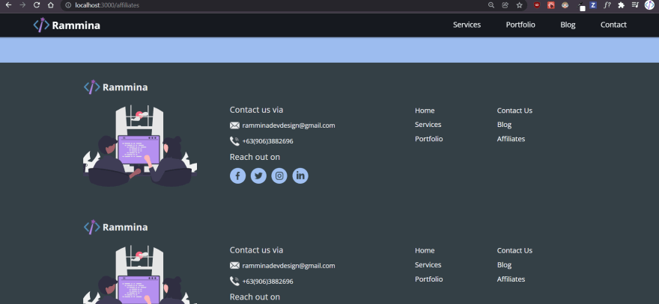Select 'Contact us via' heading in first footer
This screenshot has height=304, width=659.
[x=256, y=110]
